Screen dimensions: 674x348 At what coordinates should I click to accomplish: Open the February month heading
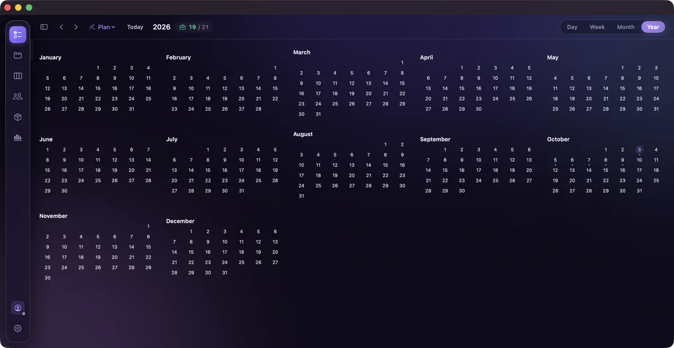pos(179,57)
